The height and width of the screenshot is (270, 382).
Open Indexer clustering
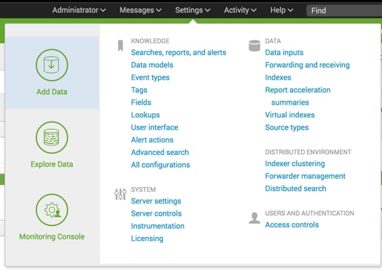click(295, 164)
